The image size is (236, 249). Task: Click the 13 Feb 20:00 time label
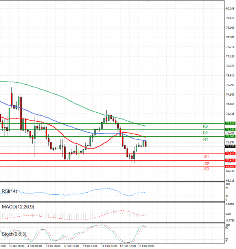click(x=146, y=246)
